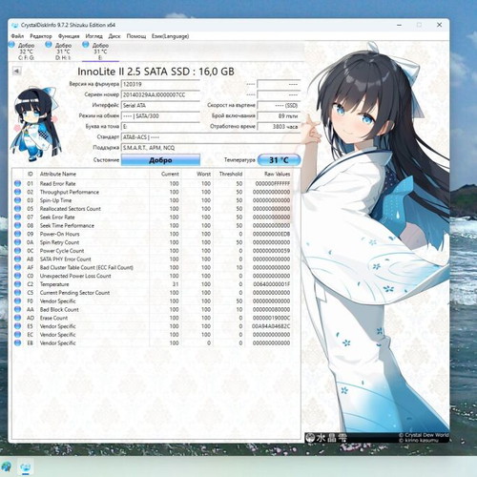Image resolution: width=477 pixels, height=477 pixels.
Task: Open the Функция menu
Action: click(x=69, y=36)
